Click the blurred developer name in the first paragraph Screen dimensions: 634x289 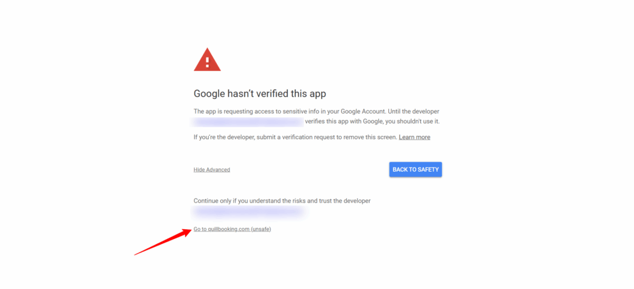point(248,122)
